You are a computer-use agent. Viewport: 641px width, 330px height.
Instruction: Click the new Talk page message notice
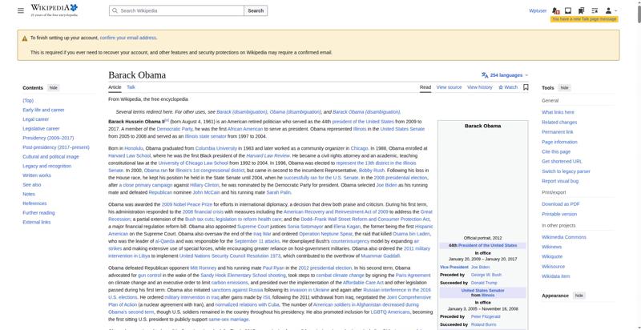coord(584,19)
